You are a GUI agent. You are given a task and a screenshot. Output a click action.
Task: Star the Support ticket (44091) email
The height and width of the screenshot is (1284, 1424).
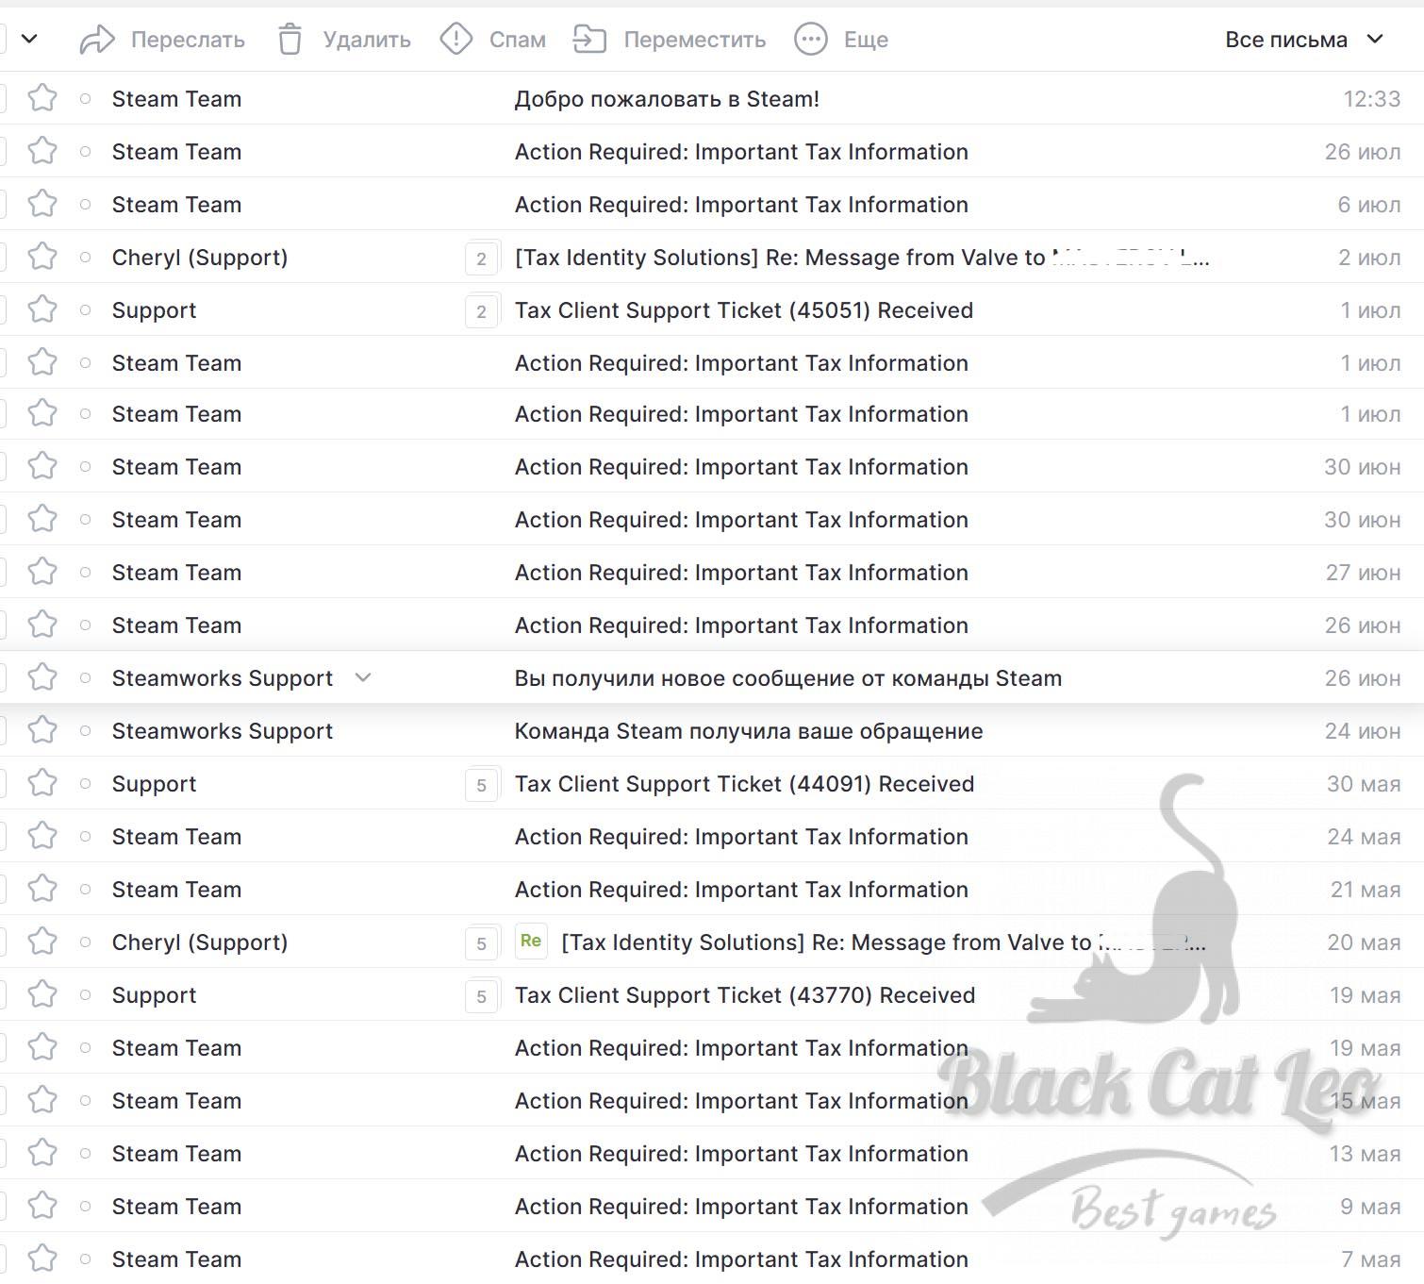[42, 783]
